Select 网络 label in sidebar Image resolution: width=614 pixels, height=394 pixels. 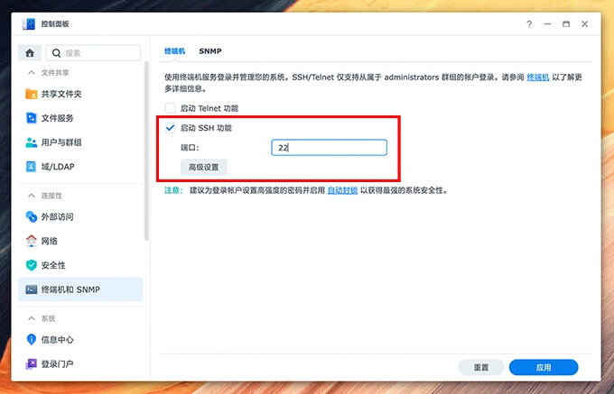(50, 241)
